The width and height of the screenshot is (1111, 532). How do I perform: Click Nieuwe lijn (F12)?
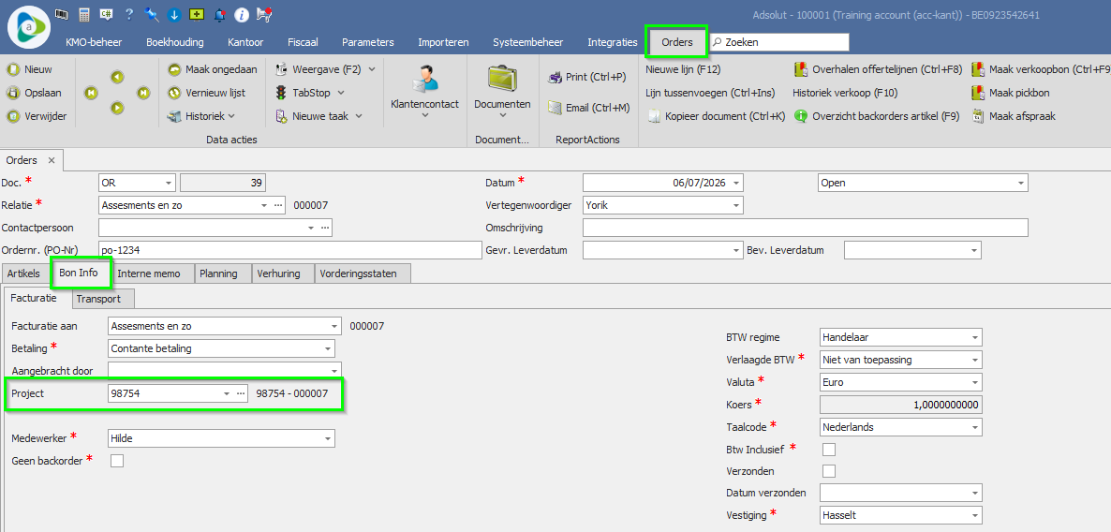(683, 69)
